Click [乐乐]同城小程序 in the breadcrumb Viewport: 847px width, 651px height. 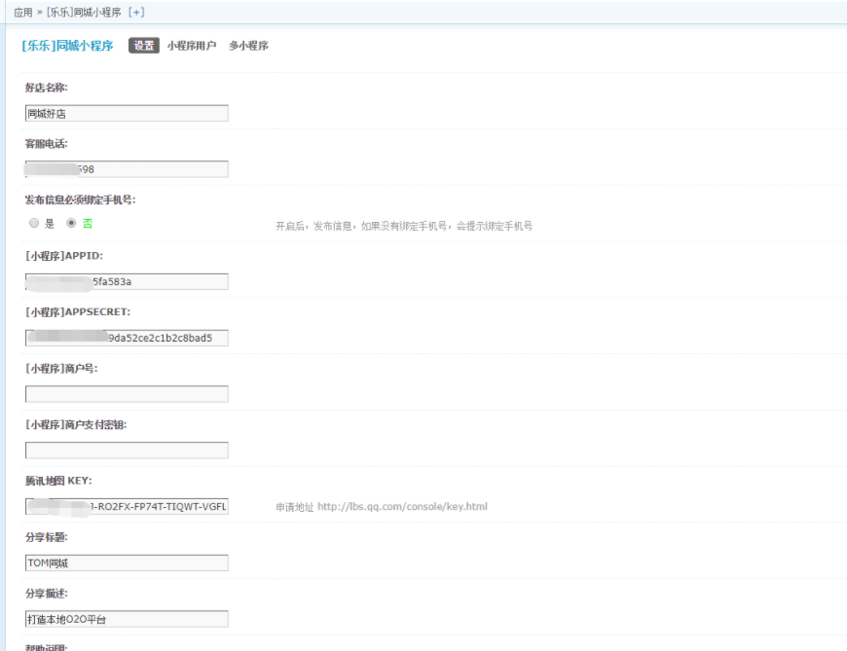(x=84, y=12)
